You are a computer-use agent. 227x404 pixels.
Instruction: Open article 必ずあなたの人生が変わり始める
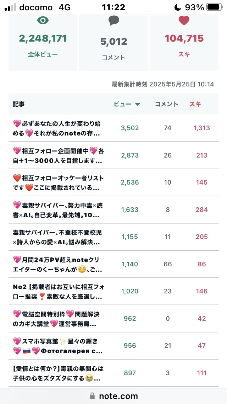pos(57,128)
